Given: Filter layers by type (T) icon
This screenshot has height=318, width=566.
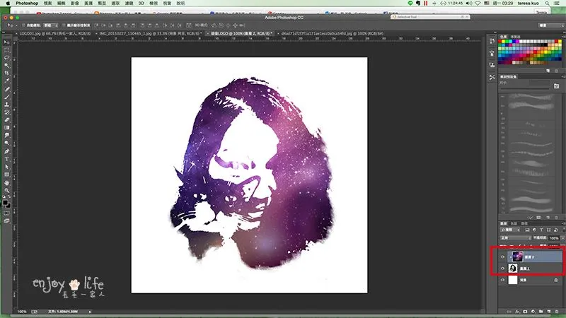Looking at the screenshot, I should [541, 230].
